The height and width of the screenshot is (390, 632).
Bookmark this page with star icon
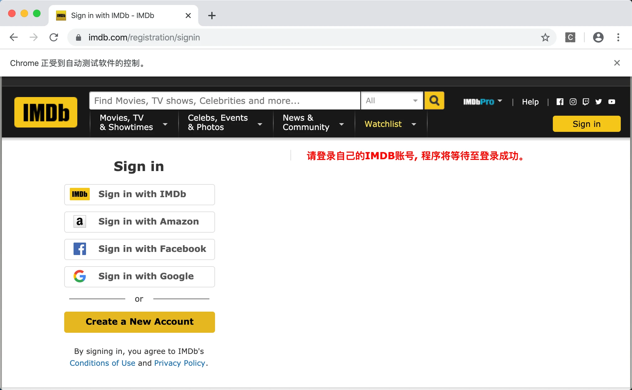[545, 37]
